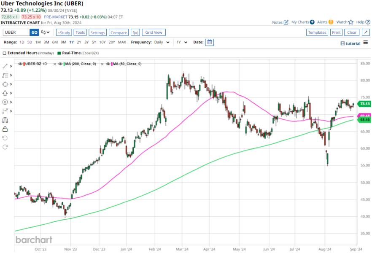Click the GO button

(x=34, y=32)
